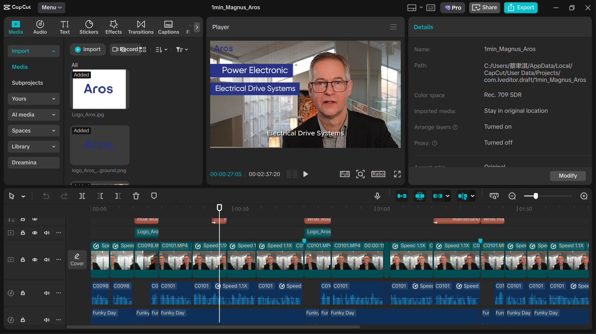The image size is (596, 334).
Task: Open the Stickers tab
Action: 89,27
